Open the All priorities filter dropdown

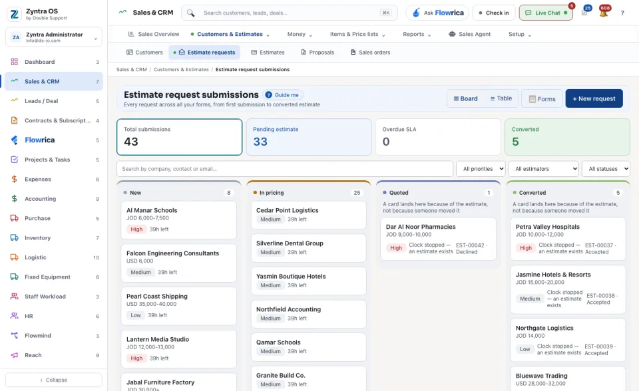click(x=481, y=169)
